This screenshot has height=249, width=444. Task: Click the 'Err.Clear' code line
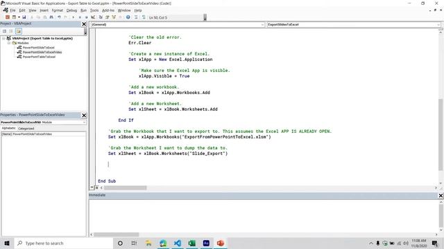[x=140, y=43]
